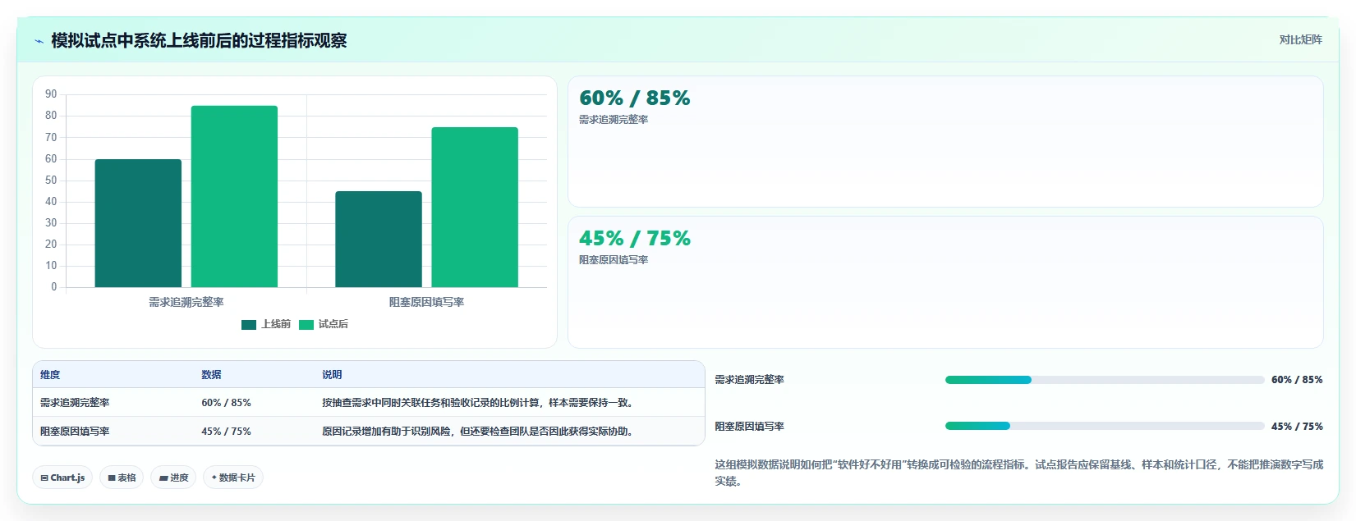The width and height of the screenshot is (1356, 521).
Task: Click the 进度 tag chip
Action: point(173,478)
